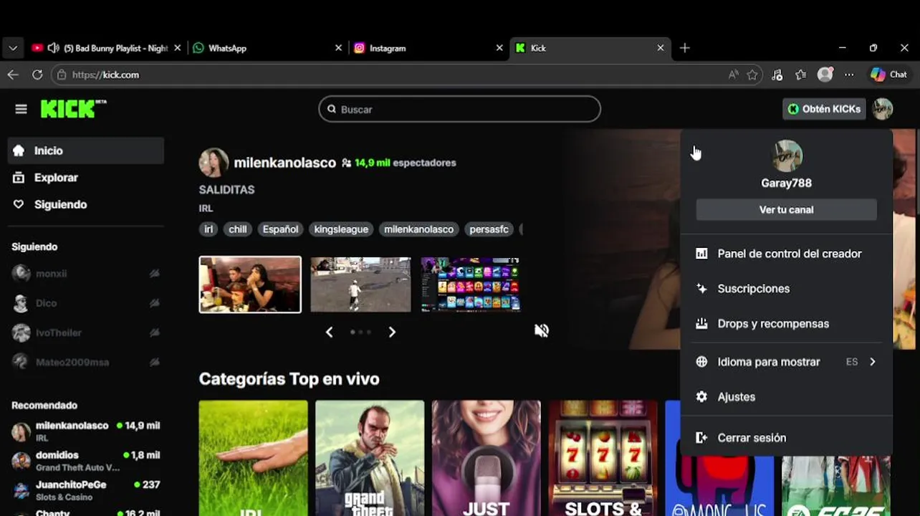The width and height of the screenshot is (920, 516).
Task: Click Garay788 avatar in dropdown
Action: click(x=787, y=156)
